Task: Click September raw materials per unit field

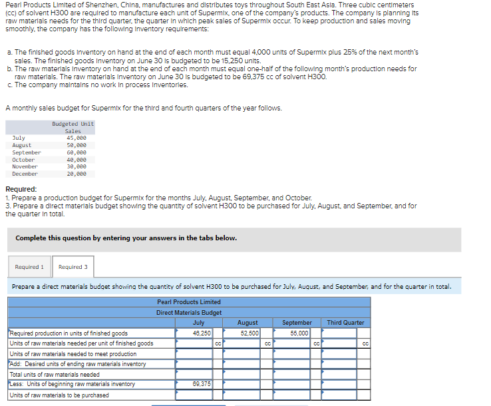Action: click(x=291, y=343)
